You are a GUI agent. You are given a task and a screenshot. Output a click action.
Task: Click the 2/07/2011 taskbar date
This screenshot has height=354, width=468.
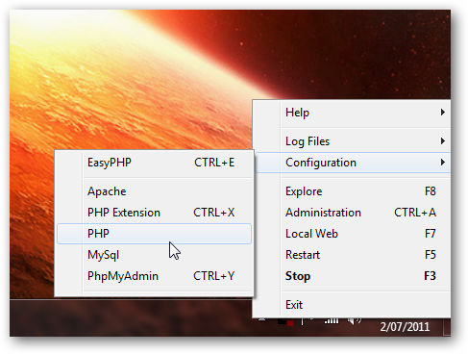pos(405,327)
